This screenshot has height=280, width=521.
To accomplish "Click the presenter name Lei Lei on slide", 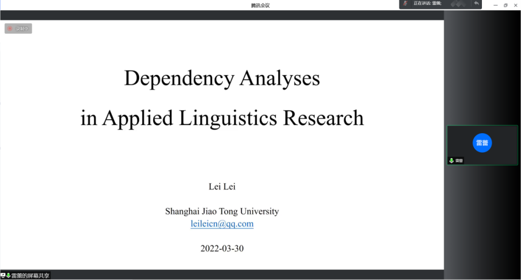I will pos(222,186).
